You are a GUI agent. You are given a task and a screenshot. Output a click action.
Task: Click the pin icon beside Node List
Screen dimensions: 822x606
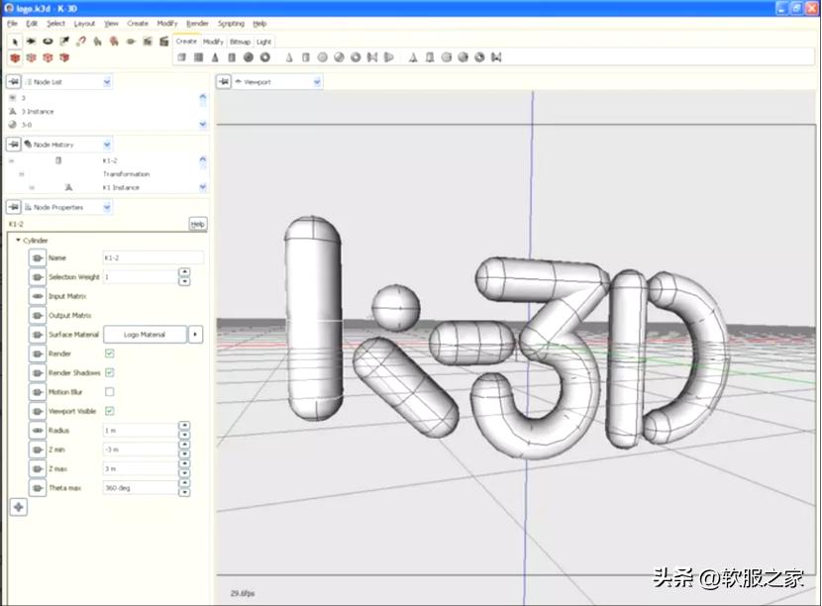[14, 82]
